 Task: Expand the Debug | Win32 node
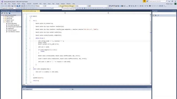coord(4,17)
